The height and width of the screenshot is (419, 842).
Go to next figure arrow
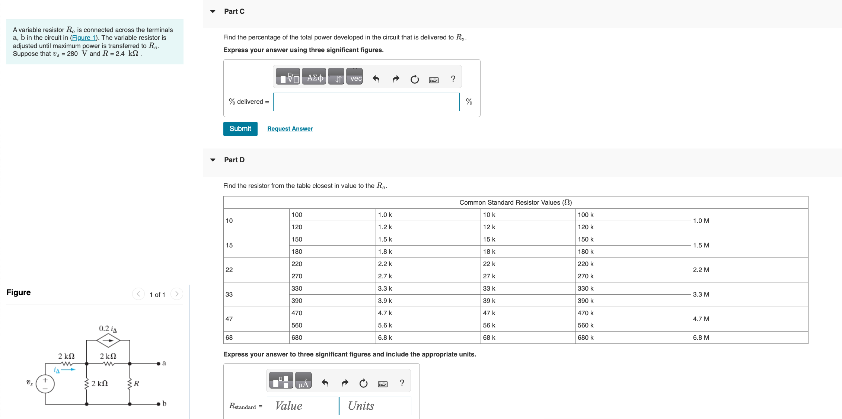tap(177, 294)
